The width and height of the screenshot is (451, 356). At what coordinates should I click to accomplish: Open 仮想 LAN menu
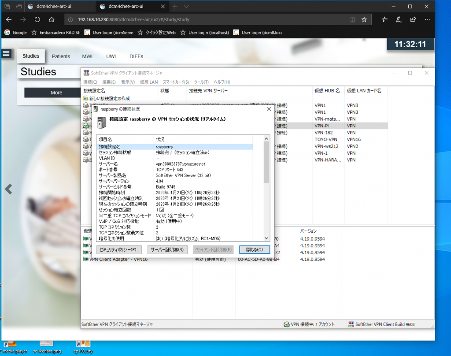[x=149, y=82]
